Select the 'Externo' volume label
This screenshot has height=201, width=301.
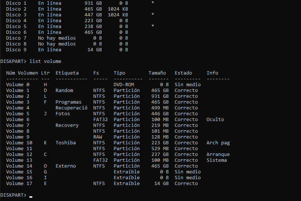[65, 166]
